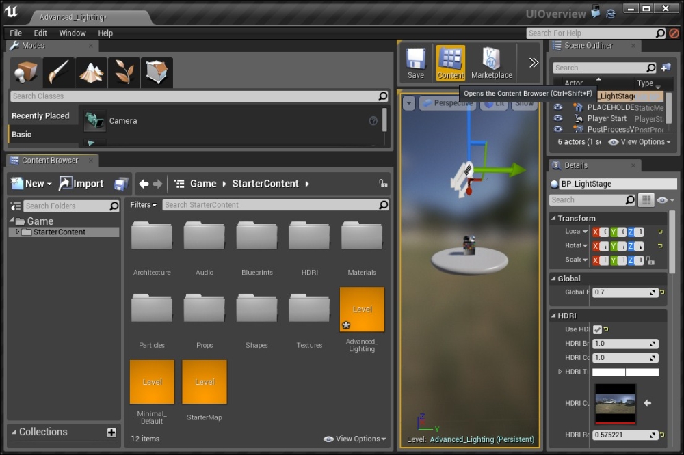Open the Filters dropdown
This screenshot has width=684, height=455.
[x=144, y=205]
